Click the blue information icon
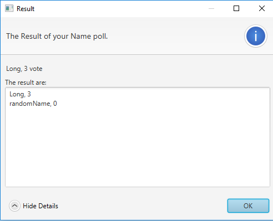This screenshot has width=273, height=221. click(256, 36)
